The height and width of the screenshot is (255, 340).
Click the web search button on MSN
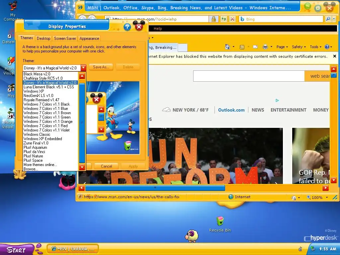[317, 76]
